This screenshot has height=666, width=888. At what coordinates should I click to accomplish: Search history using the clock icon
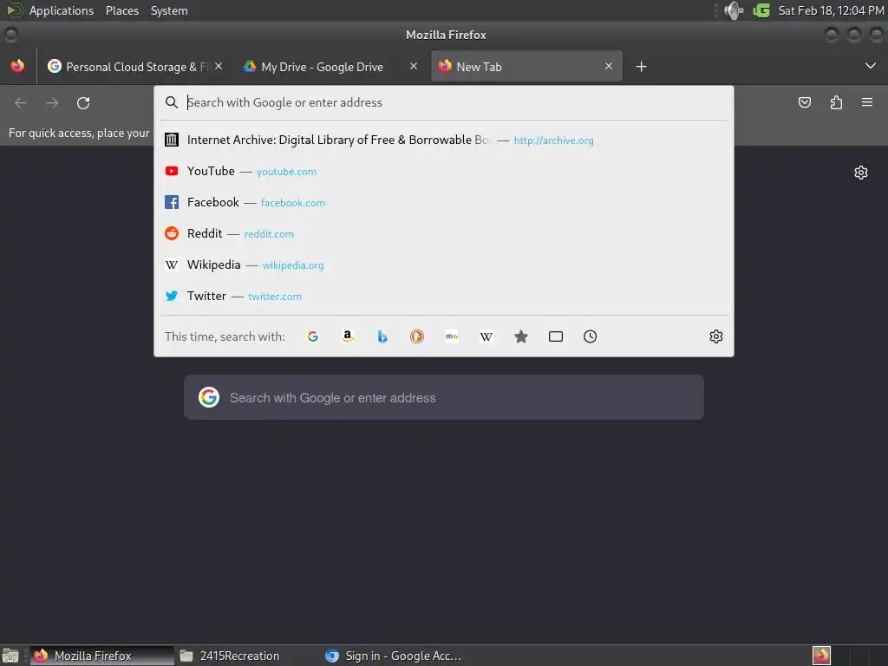tap(590, 336)
